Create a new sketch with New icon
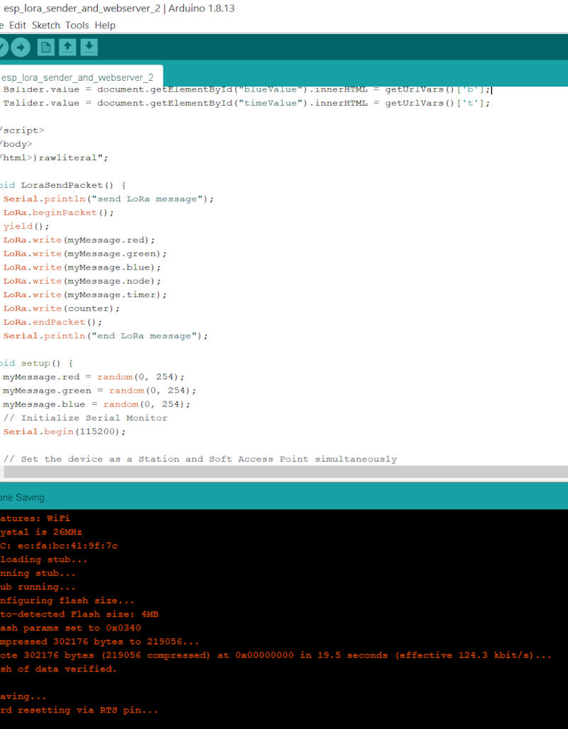Viewport: 568px width, 729px height. click(45, 47)
